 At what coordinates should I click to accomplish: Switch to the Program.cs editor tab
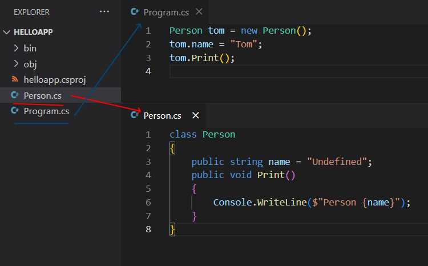166,13
